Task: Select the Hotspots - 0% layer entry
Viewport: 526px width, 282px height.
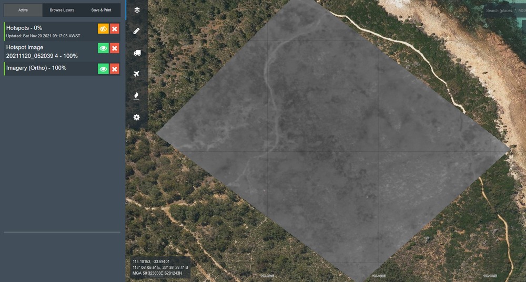Action: pyautogui.click(x=24, y=28)
